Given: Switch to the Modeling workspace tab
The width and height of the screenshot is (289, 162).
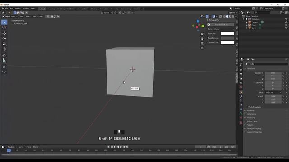Looking at the screenshot, I should (51, 9).
